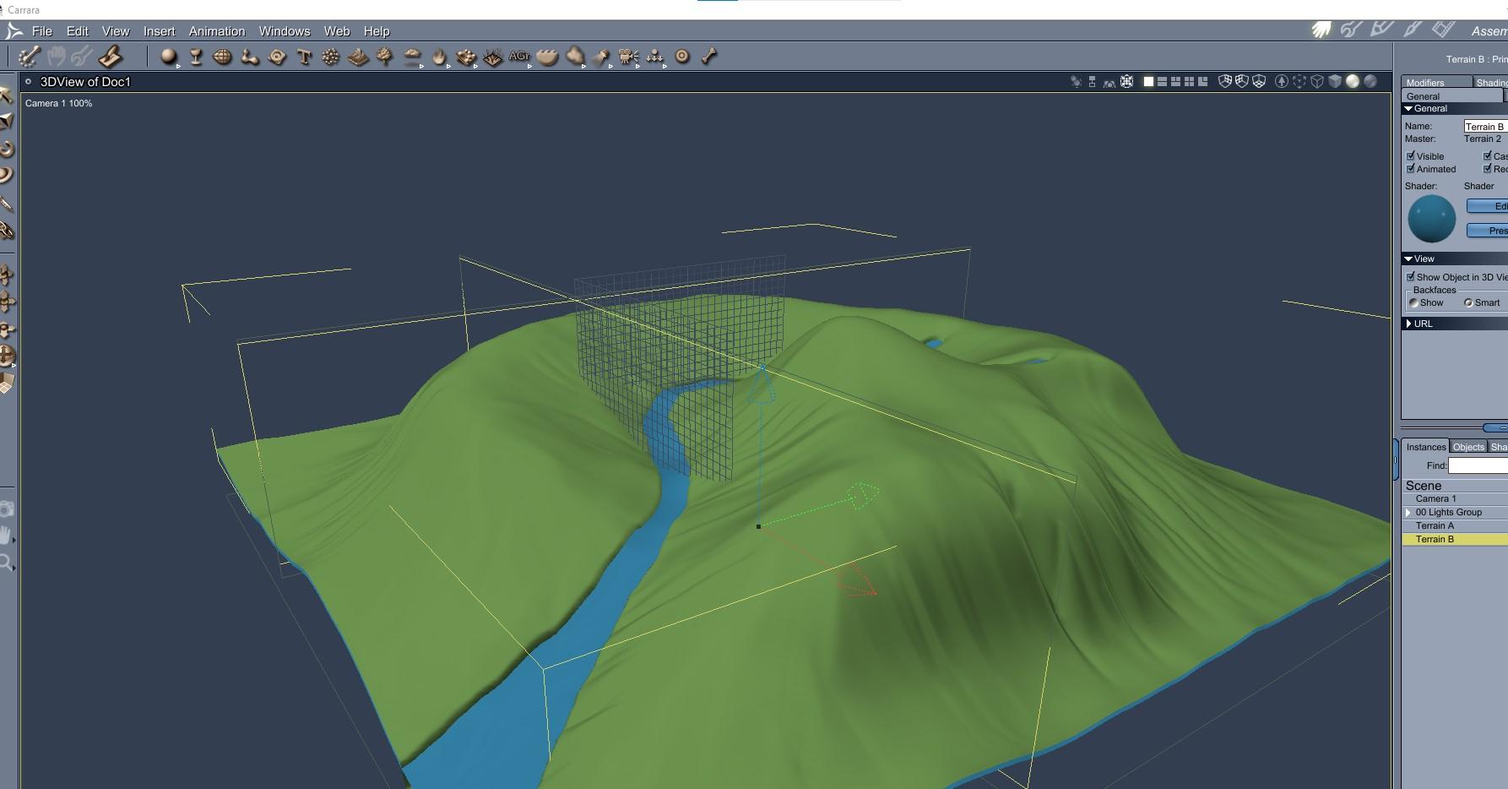Click the 3D text 'T' tool
This screenshot has height=789, width=1508.
(304, 57)
